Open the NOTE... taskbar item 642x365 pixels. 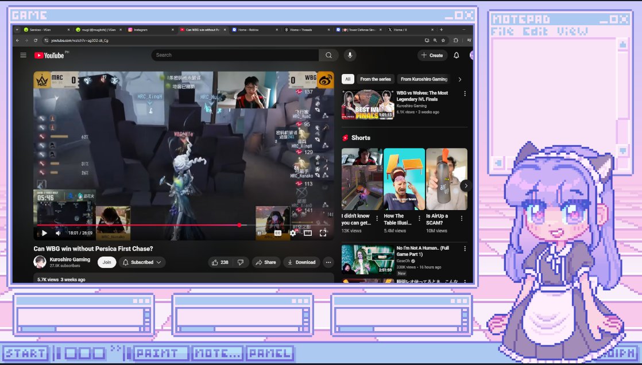coord(218,353)
